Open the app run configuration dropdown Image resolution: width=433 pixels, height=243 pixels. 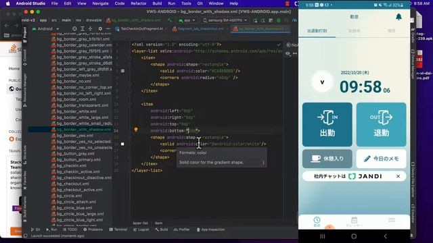187,20
